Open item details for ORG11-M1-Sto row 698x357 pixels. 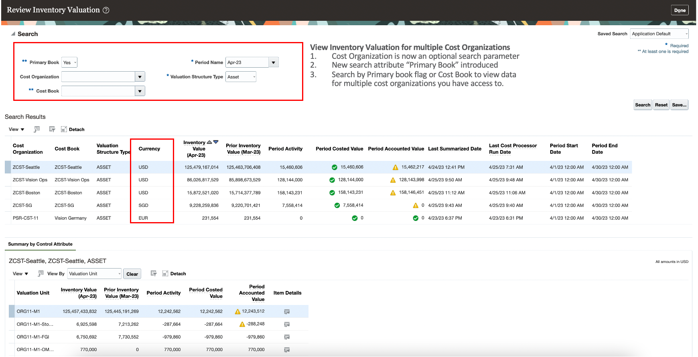coord(287,324)
